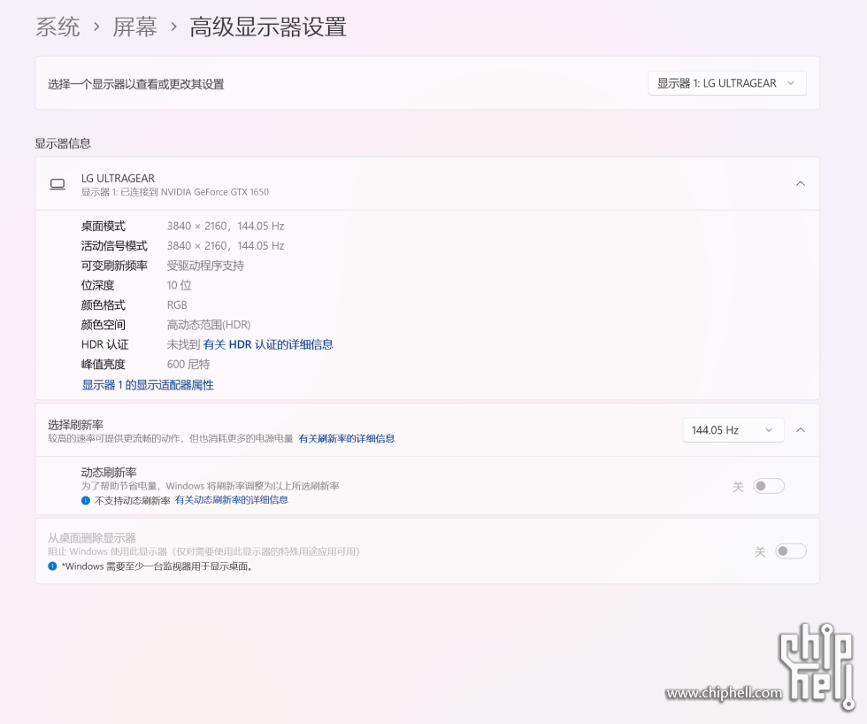867x724 pixels.
Task: Click the 高级显示器设置 breadcrumb title
Action: click(268, 27)
